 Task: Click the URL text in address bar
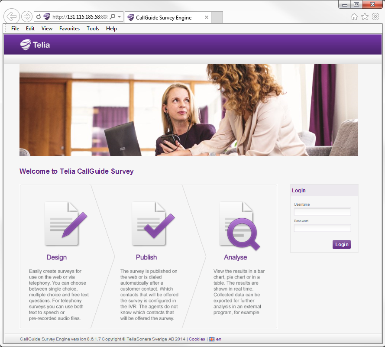pos(80,17)
